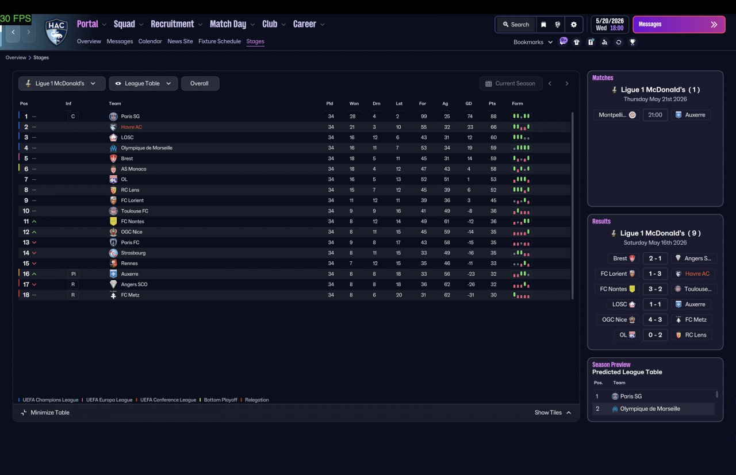Click the Overall filter button
This screenshot has width=736, height=475.
200,83
